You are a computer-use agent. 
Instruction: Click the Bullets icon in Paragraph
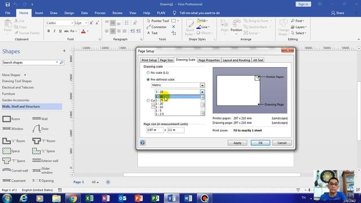click(127, 23)
